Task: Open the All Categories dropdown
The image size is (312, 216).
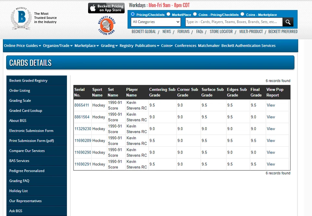Action: [156, 22]
